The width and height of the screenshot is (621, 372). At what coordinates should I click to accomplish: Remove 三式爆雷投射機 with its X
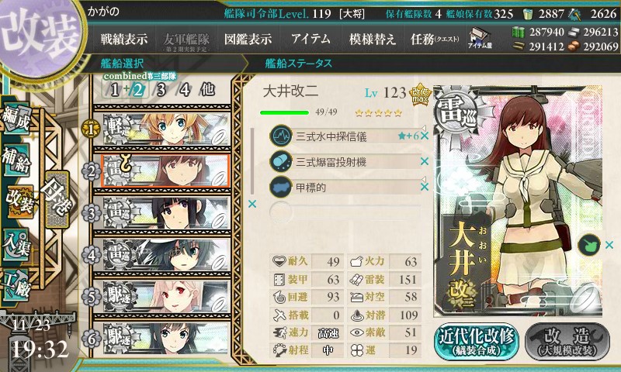point(425,161)
